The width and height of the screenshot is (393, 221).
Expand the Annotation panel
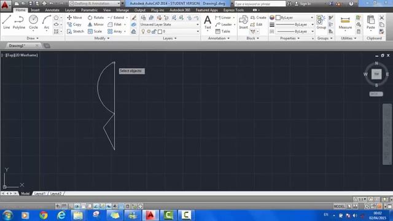pos(219,38)
